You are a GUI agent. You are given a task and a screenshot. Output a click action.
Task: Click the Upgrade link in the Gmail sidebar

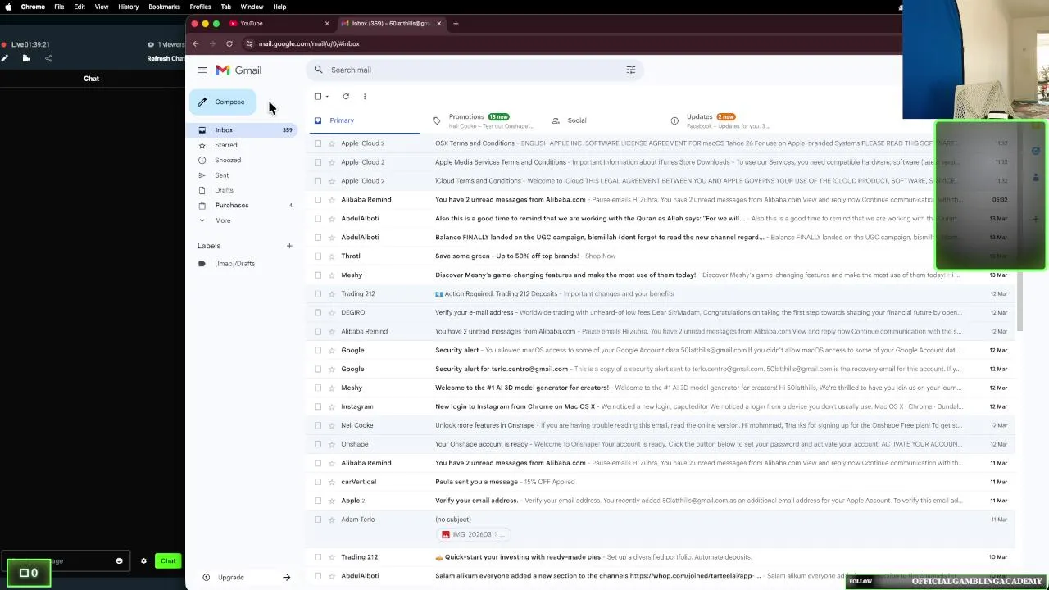tap(230, 578)
